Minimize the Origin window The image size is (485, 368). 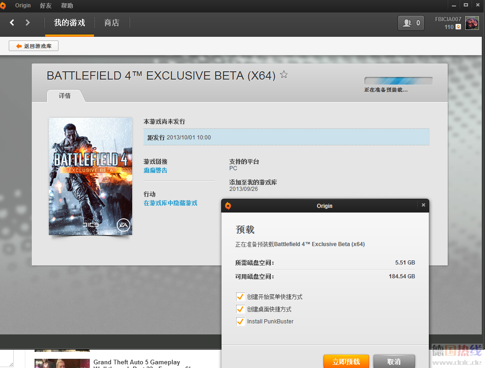[x=454, y=6]
